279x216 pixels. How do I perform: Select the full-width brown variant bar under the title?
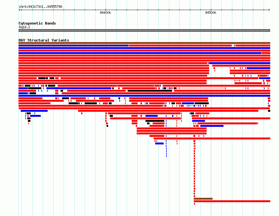144,43
